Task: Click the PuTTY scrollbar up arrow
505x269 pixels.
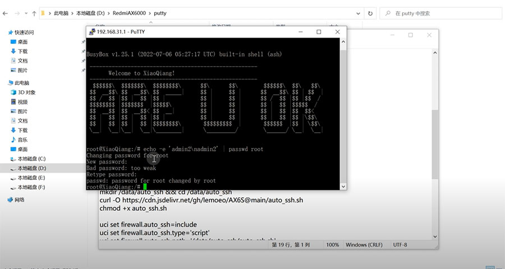Action: pyautogui.click(x=343, y=42)
